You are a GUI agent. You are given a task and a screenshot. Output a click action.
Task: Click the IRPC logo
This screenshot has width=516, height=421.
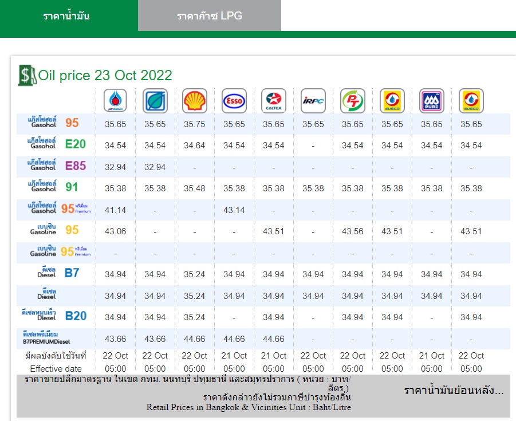pos(313,100)
